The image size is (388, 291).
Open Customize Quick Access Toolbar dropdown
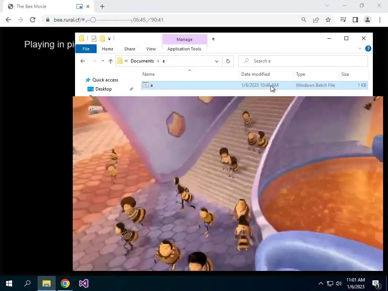point(109,39)
